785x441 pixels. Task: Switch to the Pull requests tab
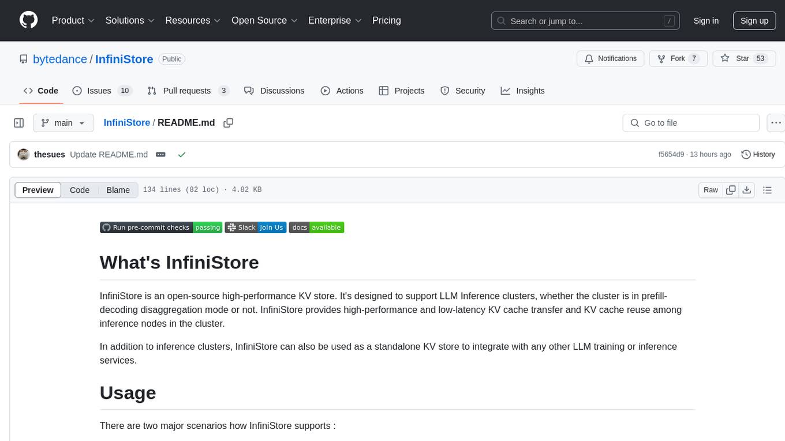click(188, 91)
